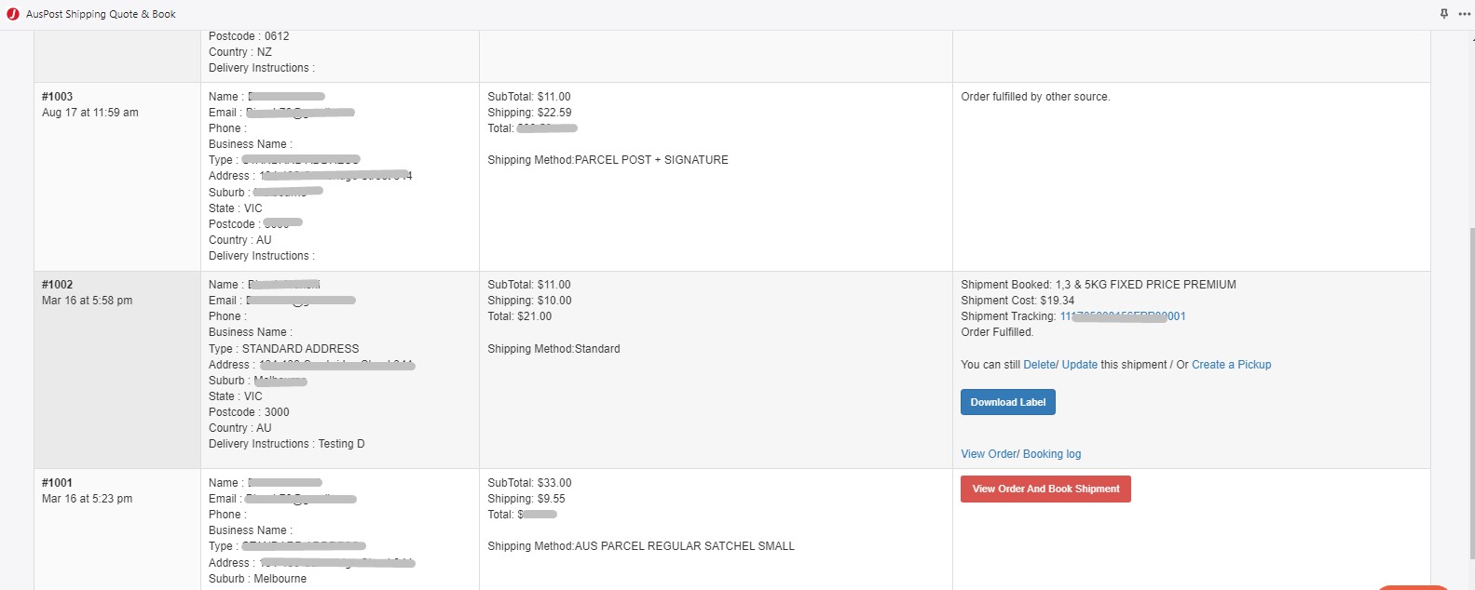The width and height of the screenshot is (1475, 590).
Task: Click the date Mar 16 at 5:58 pm
Action: (x=88, y=301)
